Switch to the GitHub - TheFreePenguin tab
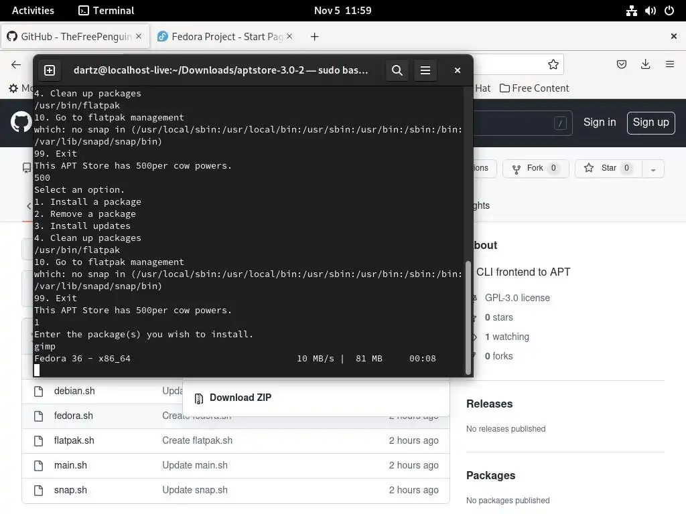This screenshot has width=686, height=514. pos(75,37)
